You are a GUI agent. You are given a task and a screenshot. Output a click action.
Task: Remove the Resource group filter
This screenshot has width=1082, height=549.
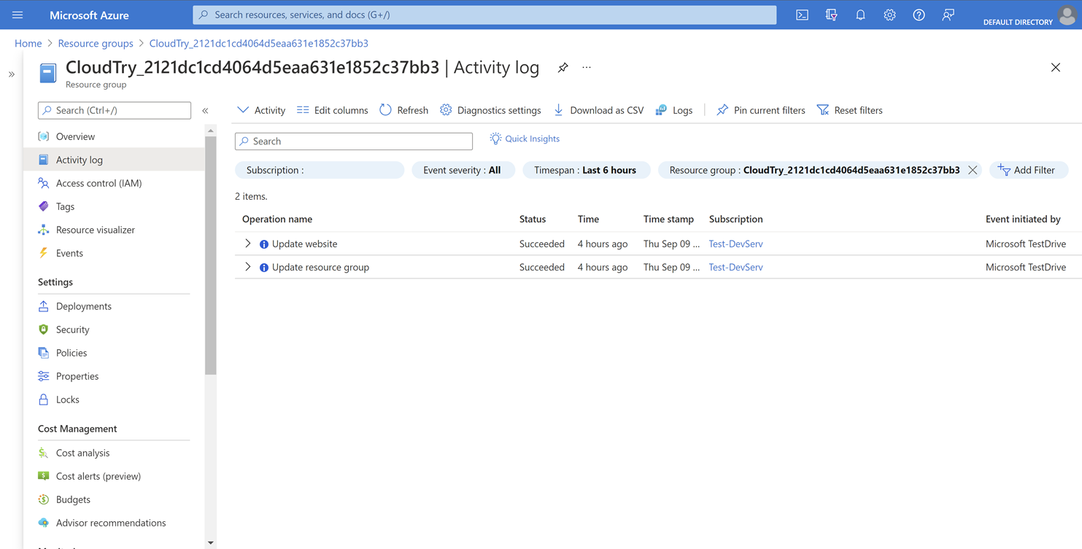973,170
